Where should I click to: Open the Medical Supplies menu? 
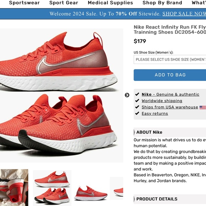tap(110, 3)
